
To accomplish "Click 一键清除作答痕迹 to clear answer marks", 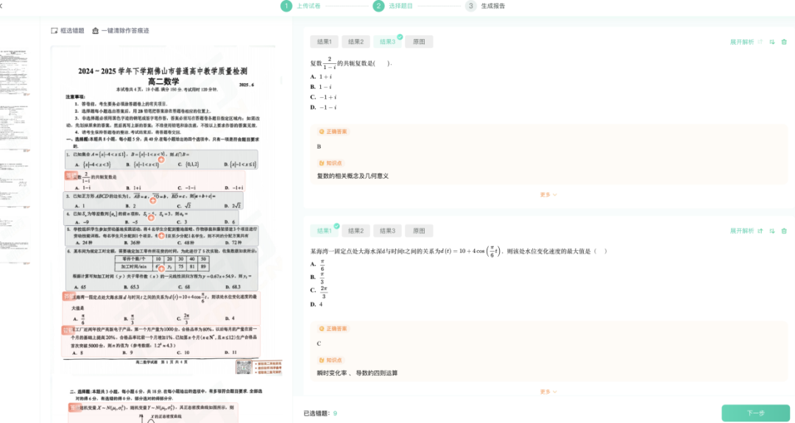I will pyautogui.click(x=120, y=31).
